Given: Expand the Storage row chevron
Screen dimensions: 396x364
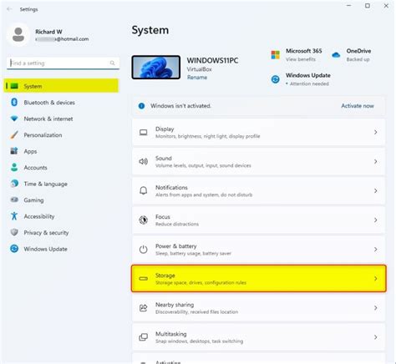Looking at the screenshot, I should tap(376, 279).
